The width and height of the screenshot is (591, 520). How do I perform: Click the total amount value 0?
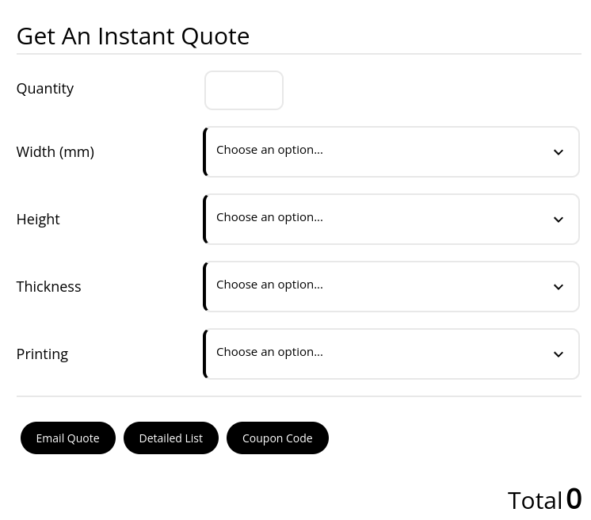point(574,499)
